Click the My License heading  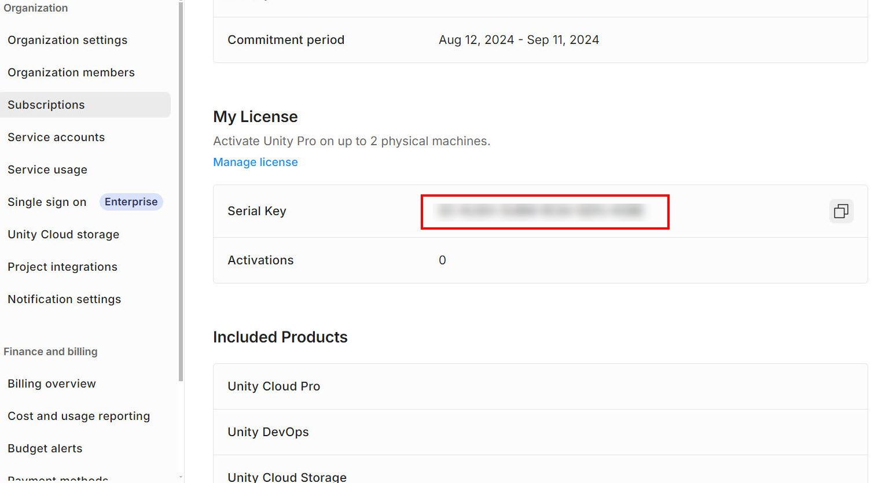pos(255,117)
